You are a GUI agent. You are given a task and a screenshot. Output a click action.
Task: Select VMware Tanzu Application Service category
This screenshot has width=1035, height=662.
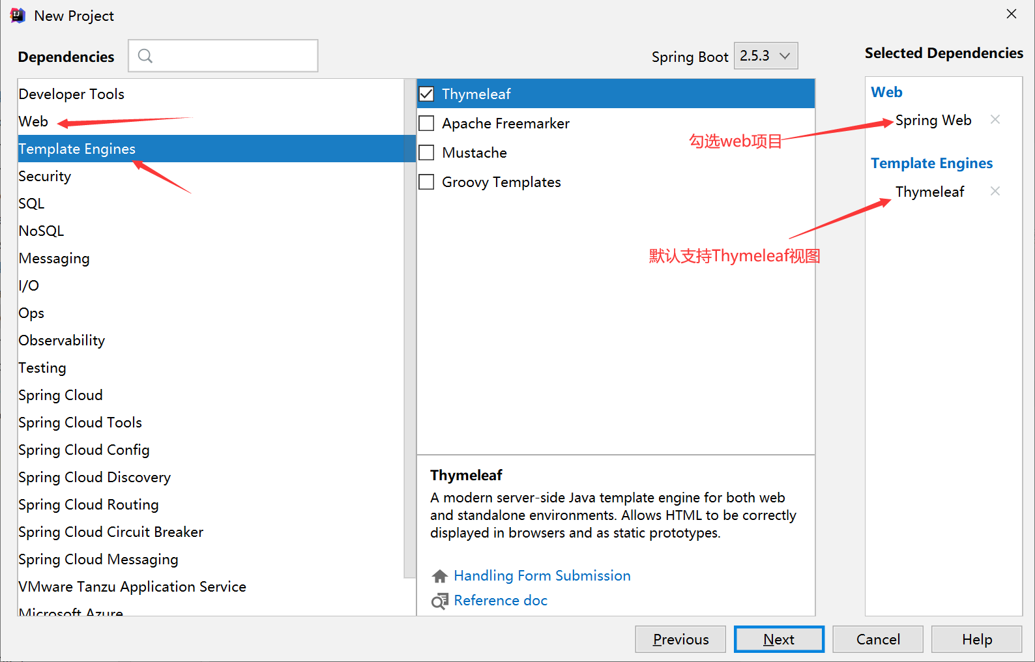point(211,586)
